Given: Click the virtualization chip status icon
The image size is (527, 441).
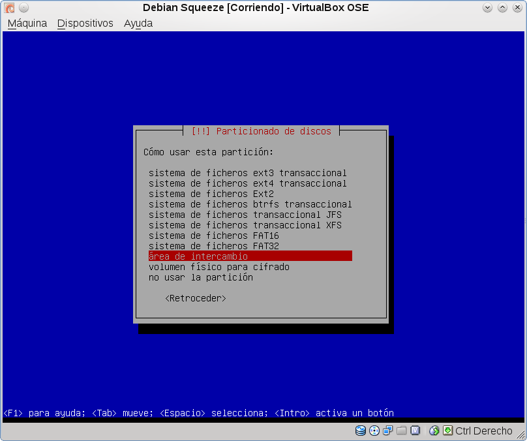Looking at the screenshot, I should [415, 431].
